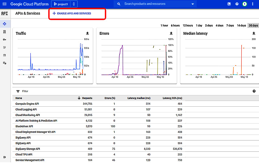Click the Errors chart graph
This screenshot has height=163, width=259.
(134, 57)
